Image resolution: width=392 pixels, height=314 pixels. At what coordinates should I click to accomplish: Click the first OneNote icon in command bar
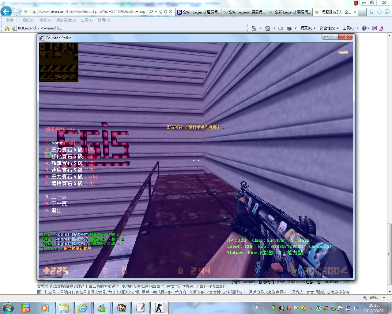tap(374, 28)
